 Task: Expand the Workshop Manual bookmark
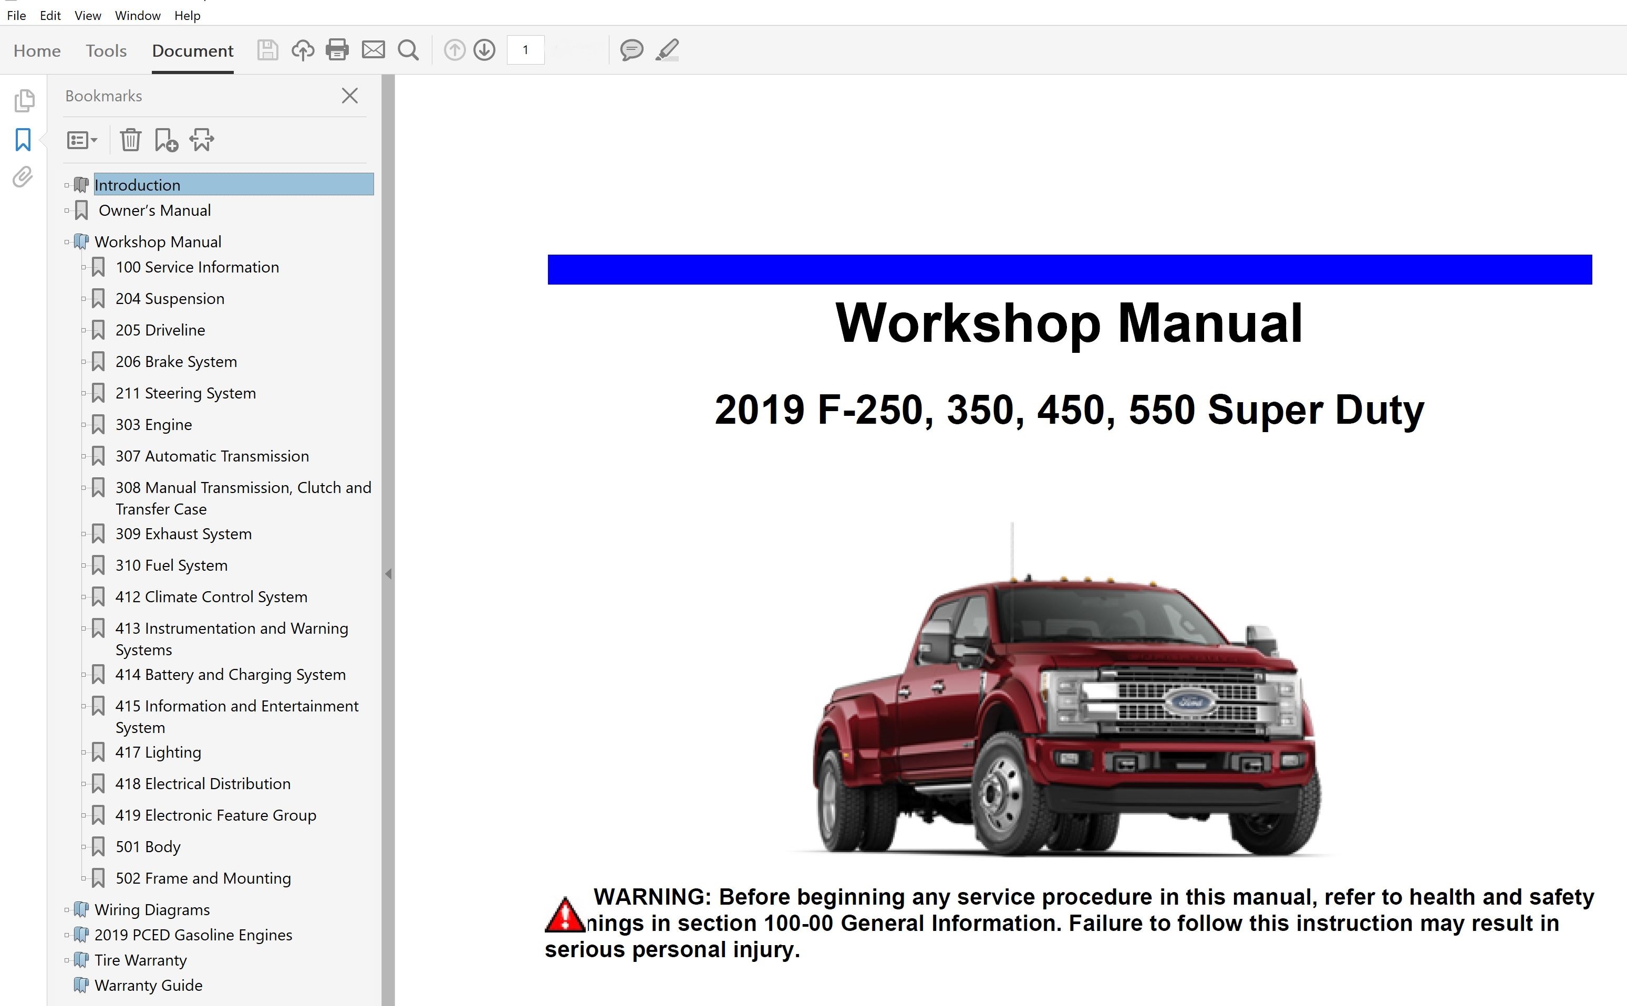(66, 242)
